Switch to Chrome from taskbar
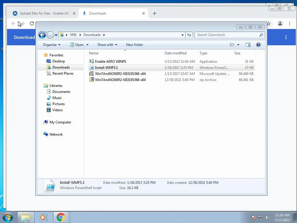 coord(61,217)
